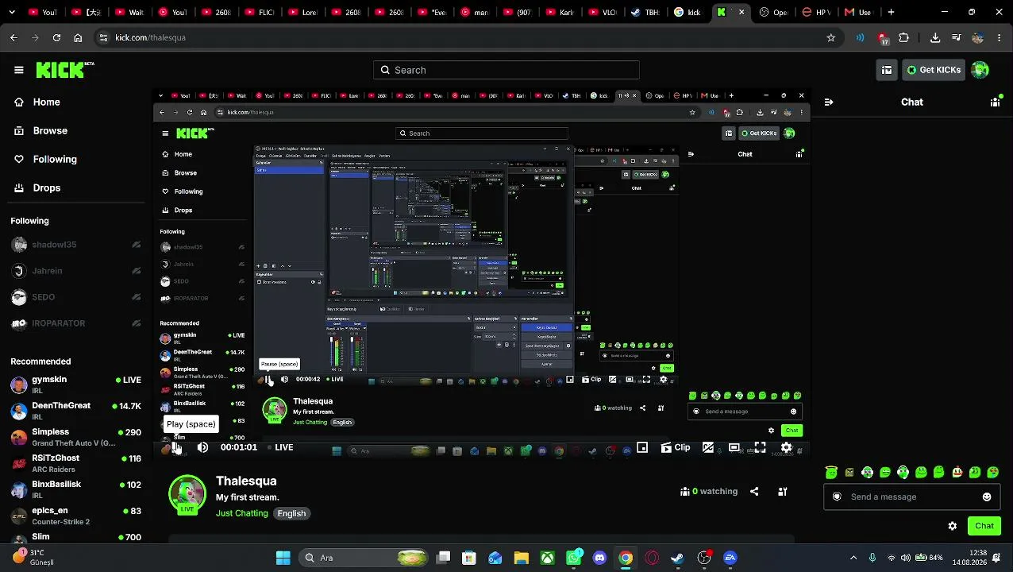Open recommended channel Simpless

[75, 437]
